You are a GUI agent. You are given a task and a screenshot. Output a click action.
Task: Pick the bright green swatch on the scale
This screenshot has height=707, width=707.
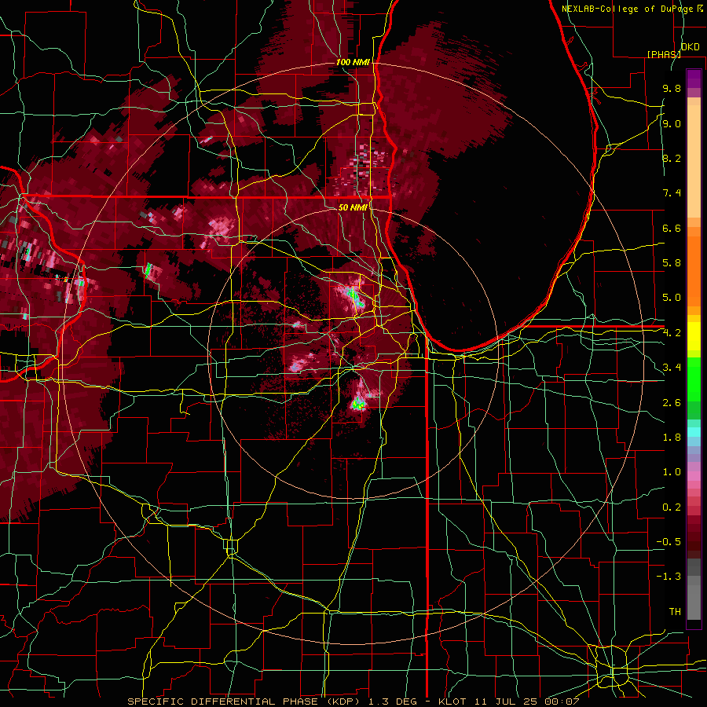click(x=694, y=379)
